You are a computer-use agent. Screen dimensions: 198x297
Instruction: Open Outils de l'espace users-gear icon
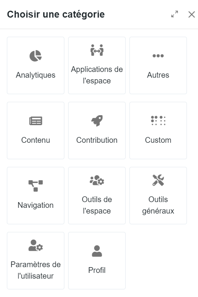97,180
